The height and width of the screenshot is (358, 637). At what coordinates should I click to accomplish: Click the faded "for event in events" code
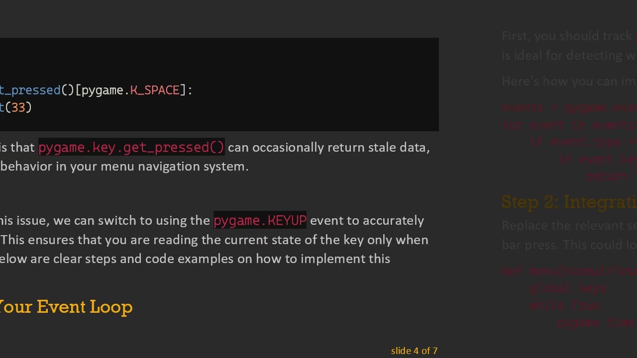point(567,124)
